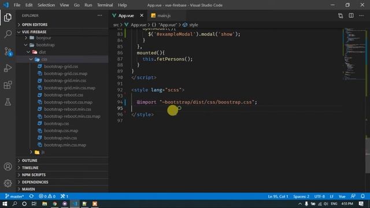
Task: Open the feedback icon in status bar
Action: [353, 196]
